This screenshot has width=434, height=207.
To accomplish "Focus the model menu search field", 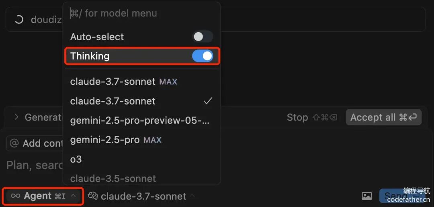I will pyautogui.click(x=141, y=13).
